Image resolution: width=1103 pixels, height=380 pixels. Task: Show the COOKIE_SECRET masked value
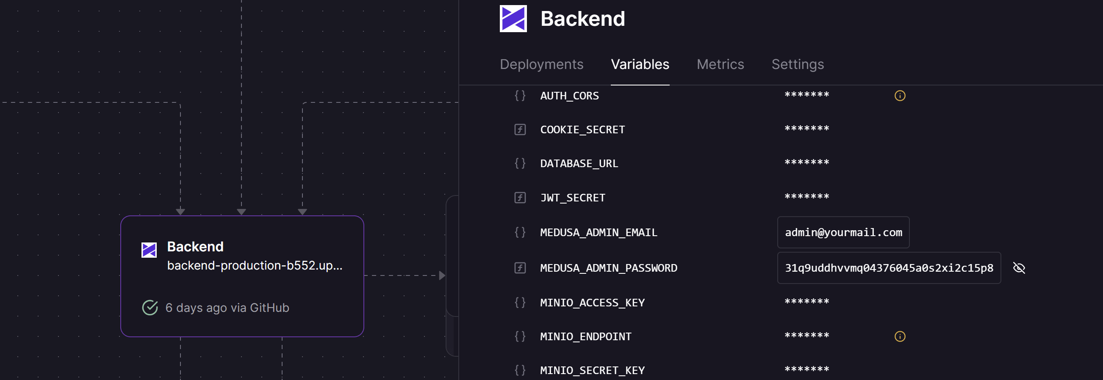pos(806,129)
